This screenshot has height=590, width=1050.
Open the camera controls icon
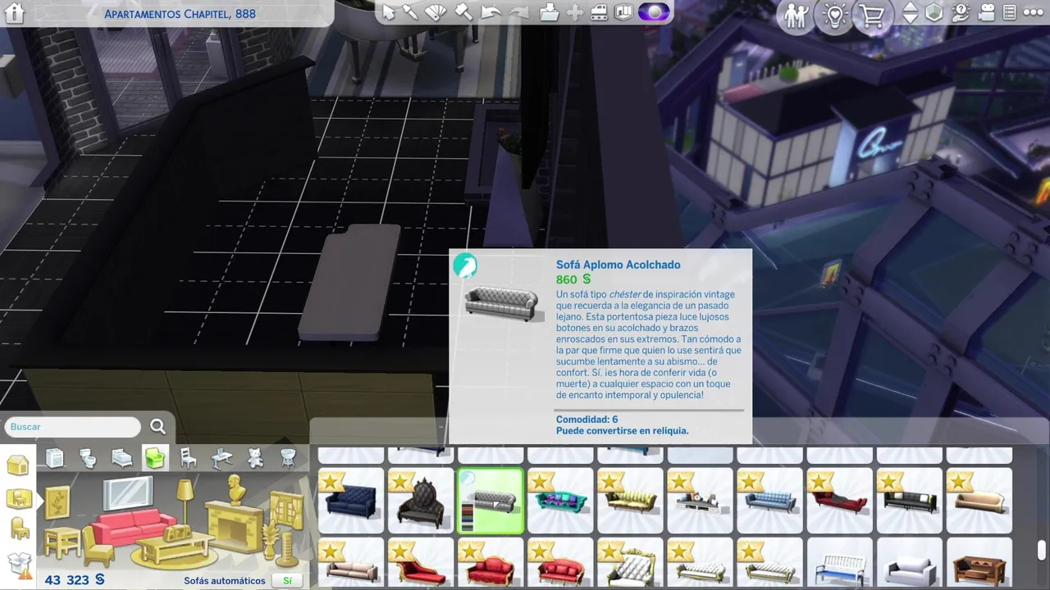coord(986,12)
